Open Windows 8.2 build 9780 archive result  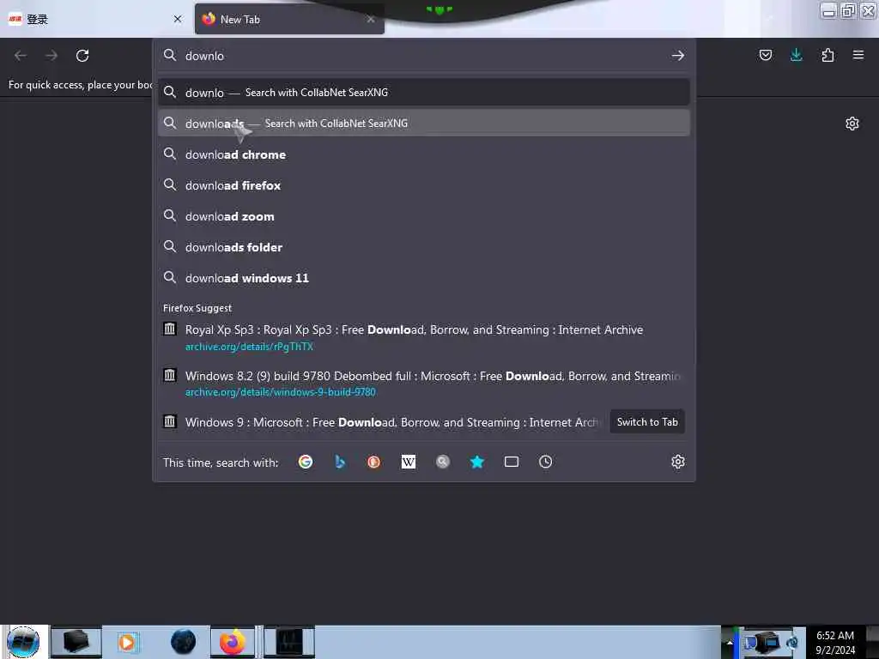click(424, 384)
